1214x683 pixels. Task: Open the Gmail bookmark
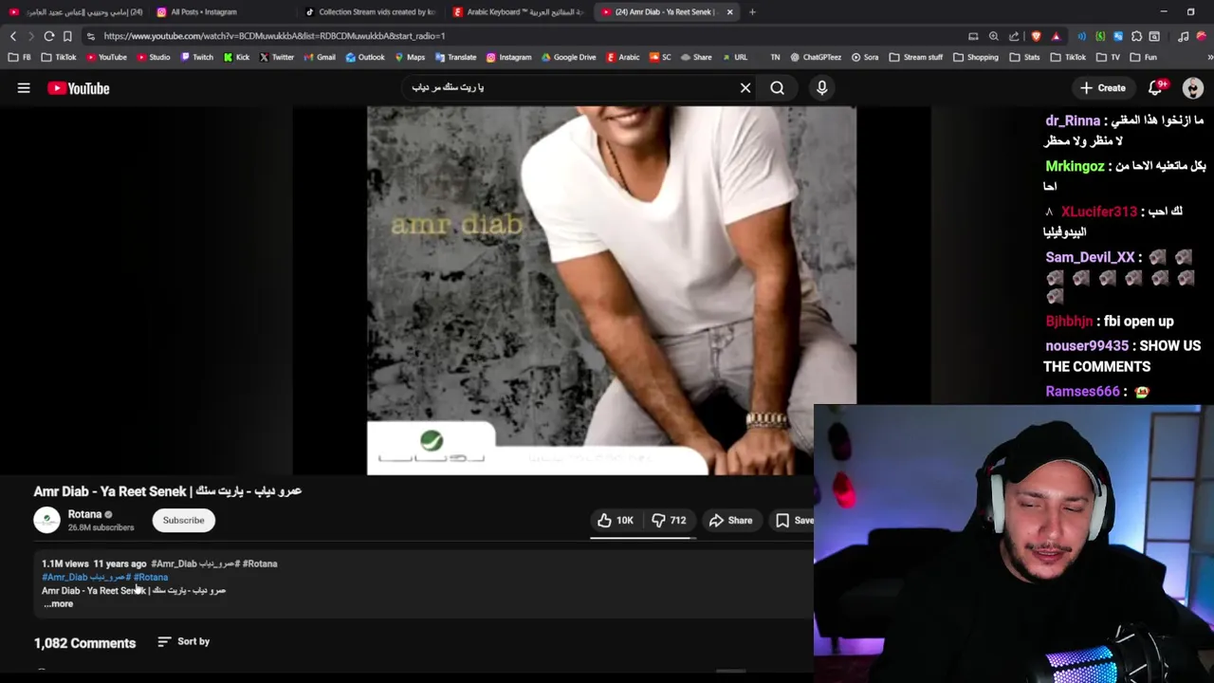coord(320,57)
